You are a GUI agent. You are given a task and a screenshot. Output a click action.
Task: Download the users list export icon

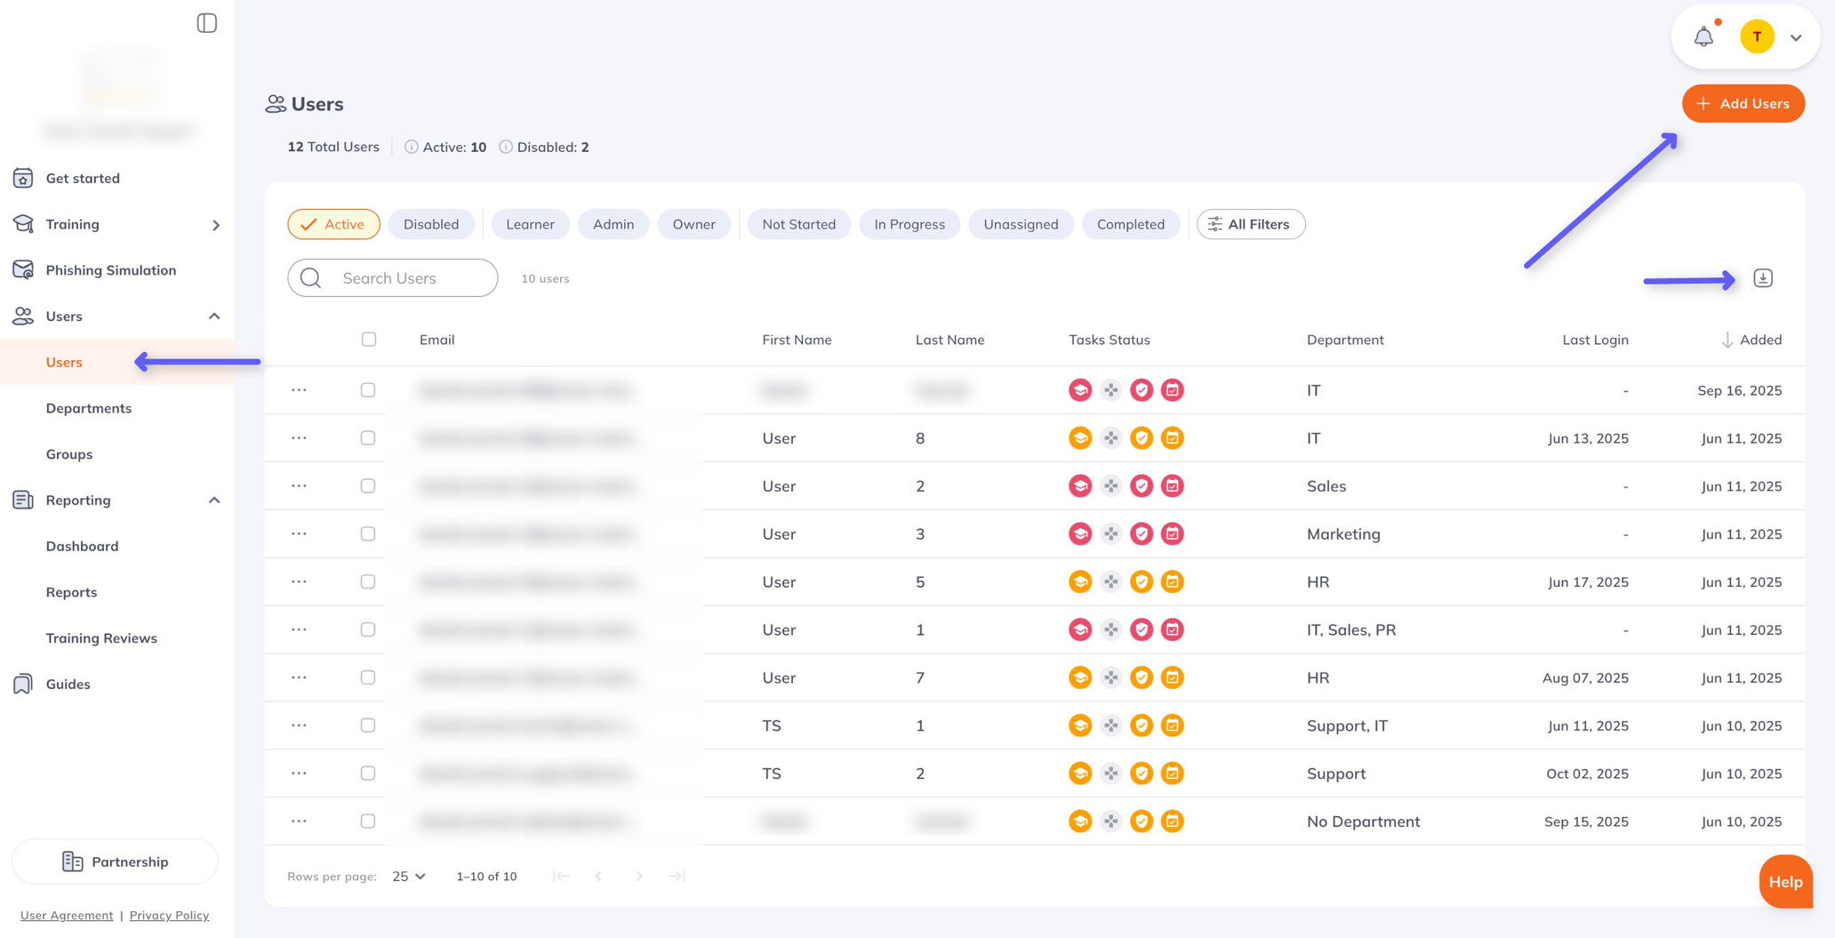point(1763,278)
